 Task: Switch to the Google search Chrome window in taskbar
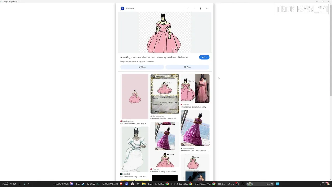pyautogui.click(x=182, y=184)
